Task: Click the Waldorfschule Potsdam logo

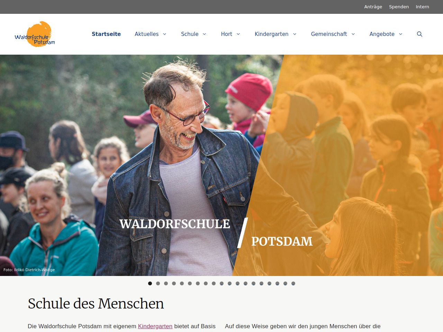Action: [35, 34]
